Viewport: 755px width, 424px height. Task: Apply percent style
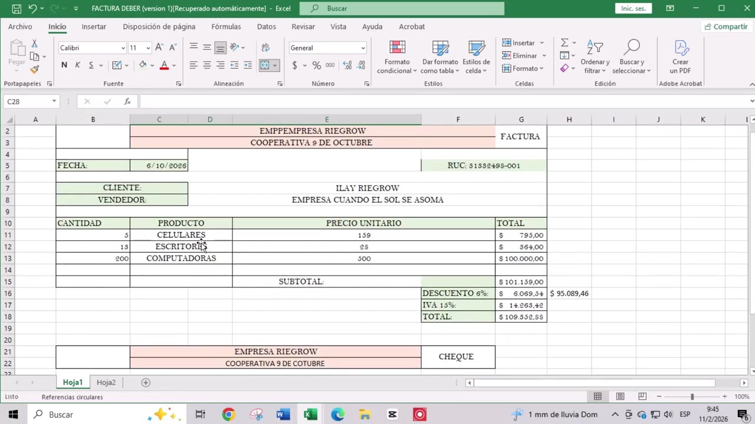(317, 65)
